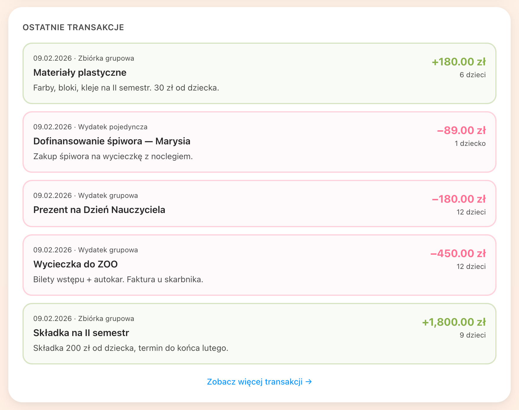Open the 'Materiały plastyczne' transaction card
The width and height of the screenshot is (519, 410).
259,73
